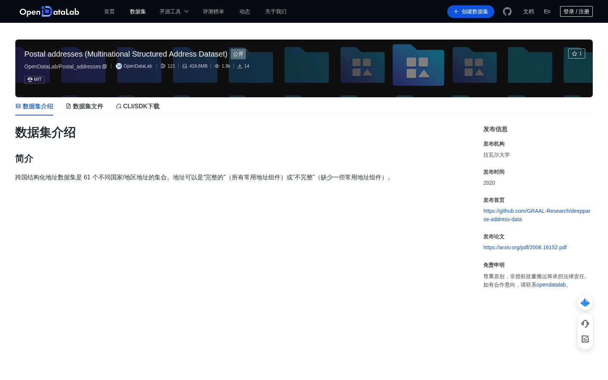
Task: Switch to 数据集文件 tab
Action: click(x=84, y=106)
